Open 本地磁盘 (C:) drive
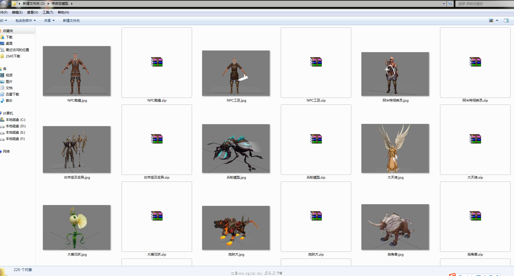 [x=15, y=120]
